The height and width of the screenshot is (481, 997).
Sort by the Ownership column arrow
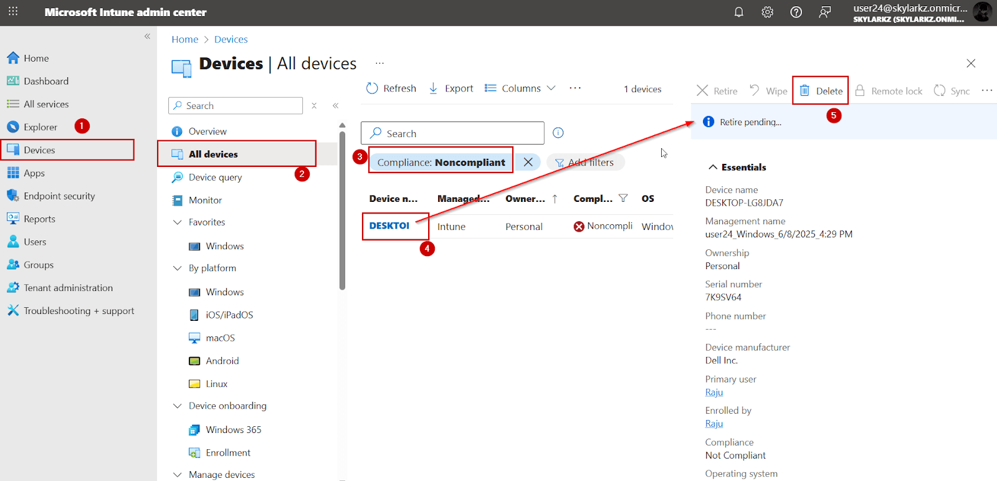555,199
